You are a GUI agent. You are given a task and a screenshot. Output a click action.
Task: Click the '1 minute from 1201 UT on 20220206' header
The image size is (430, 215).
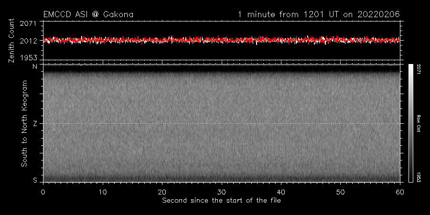pos(319,14)
